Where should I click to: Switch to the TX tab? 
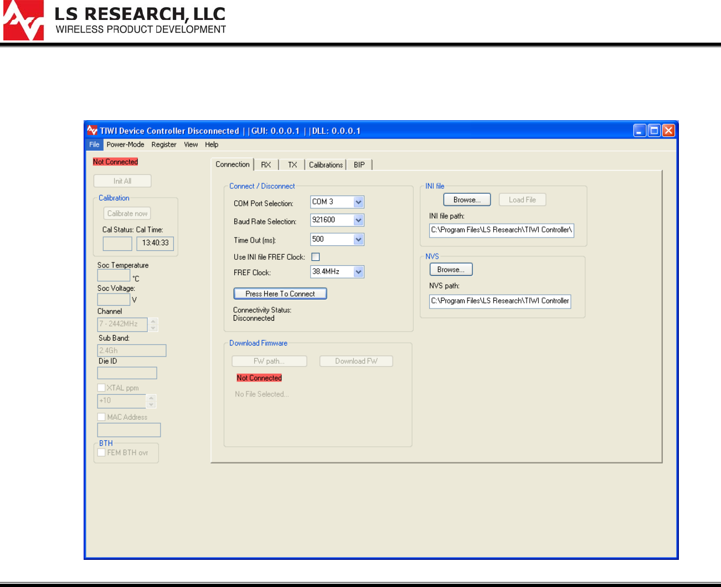tap(292, 165)
